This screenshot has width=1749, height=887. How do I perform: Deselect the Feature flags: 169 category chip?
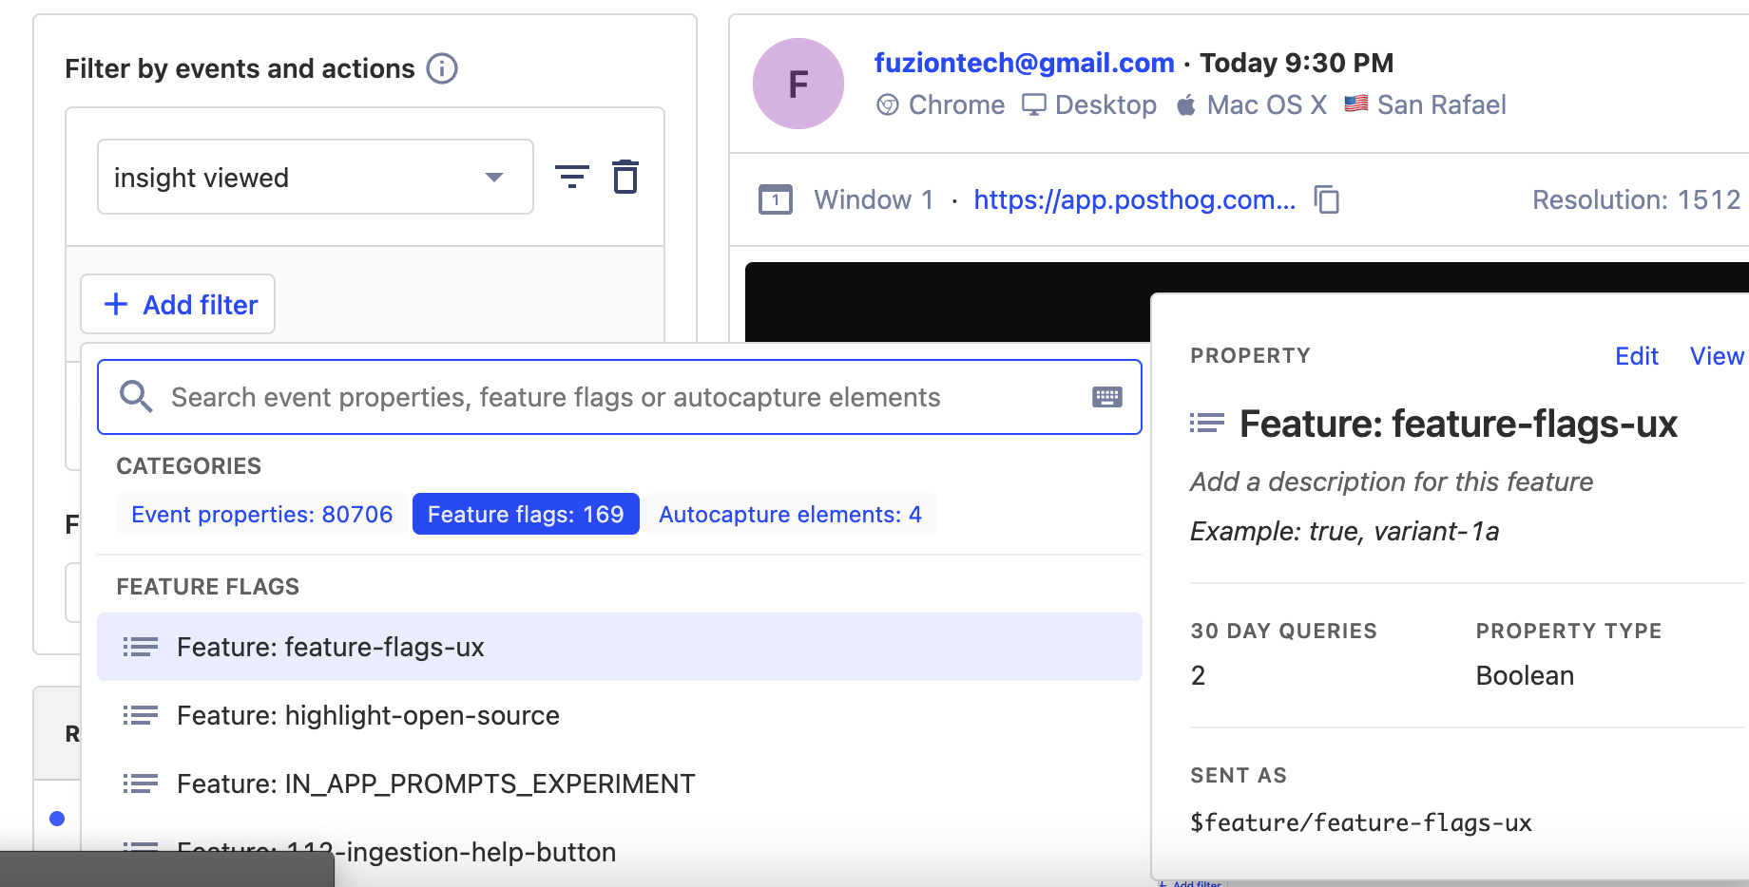click(x=526, y=514)
